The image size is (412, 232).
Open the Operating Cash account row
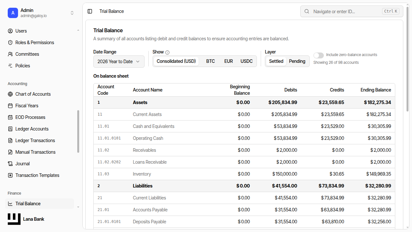244,138
